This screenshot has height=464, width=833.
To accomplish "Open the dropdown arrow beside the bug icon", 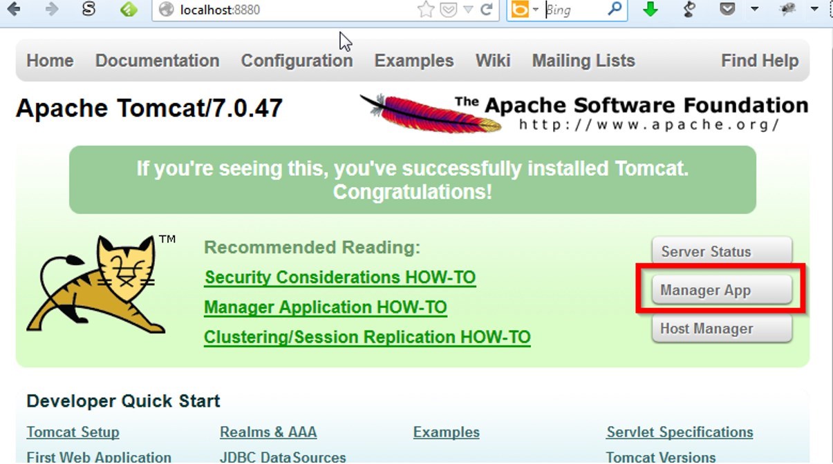I will click(x=814, y=10).
